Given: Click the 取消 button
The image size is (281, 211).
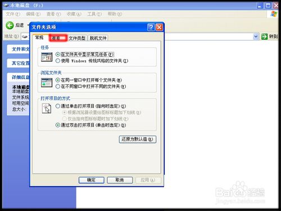Looking at the screenshot, I should tap(120, 180).
